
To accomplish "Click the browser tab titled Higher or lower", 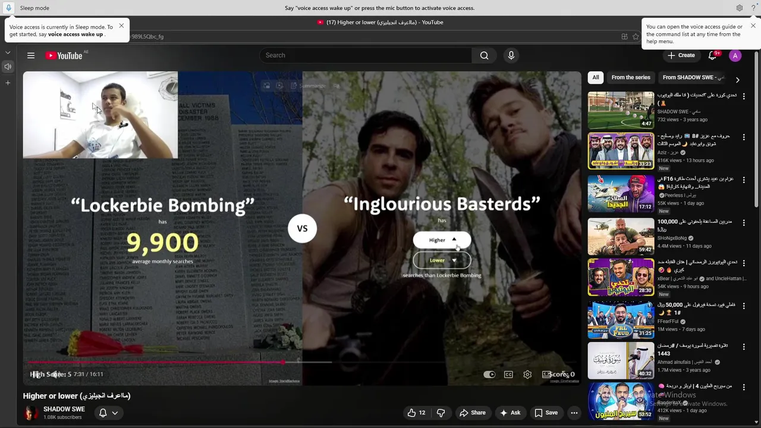I will click(380, 22).
